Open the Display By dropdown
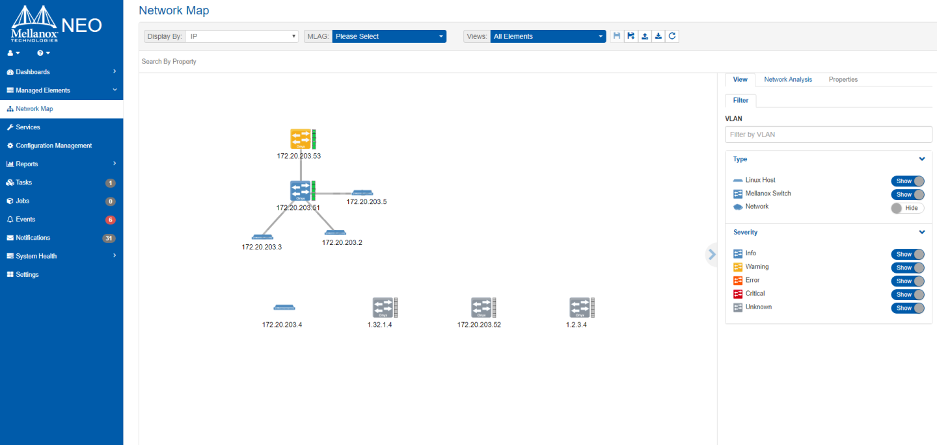 click(x=241, y=36)
